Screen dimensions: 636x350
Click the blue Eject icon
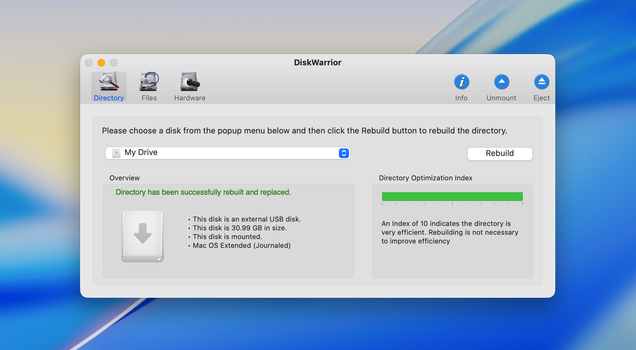tap(542, 82)
